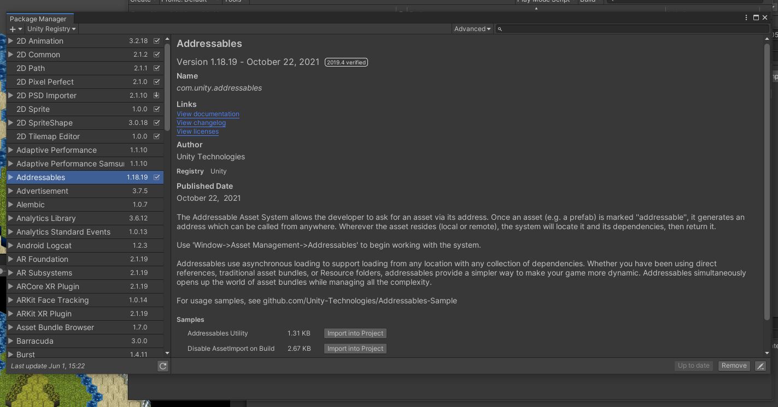778x407 pixels.
Task: Select the Asset Bundle Browser package
Action: [x=85, y=327]
